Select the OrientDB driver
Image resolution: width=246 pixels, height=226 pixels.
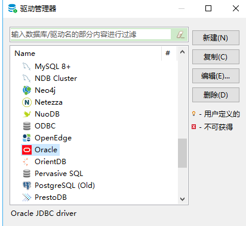(x=50, y=162)
